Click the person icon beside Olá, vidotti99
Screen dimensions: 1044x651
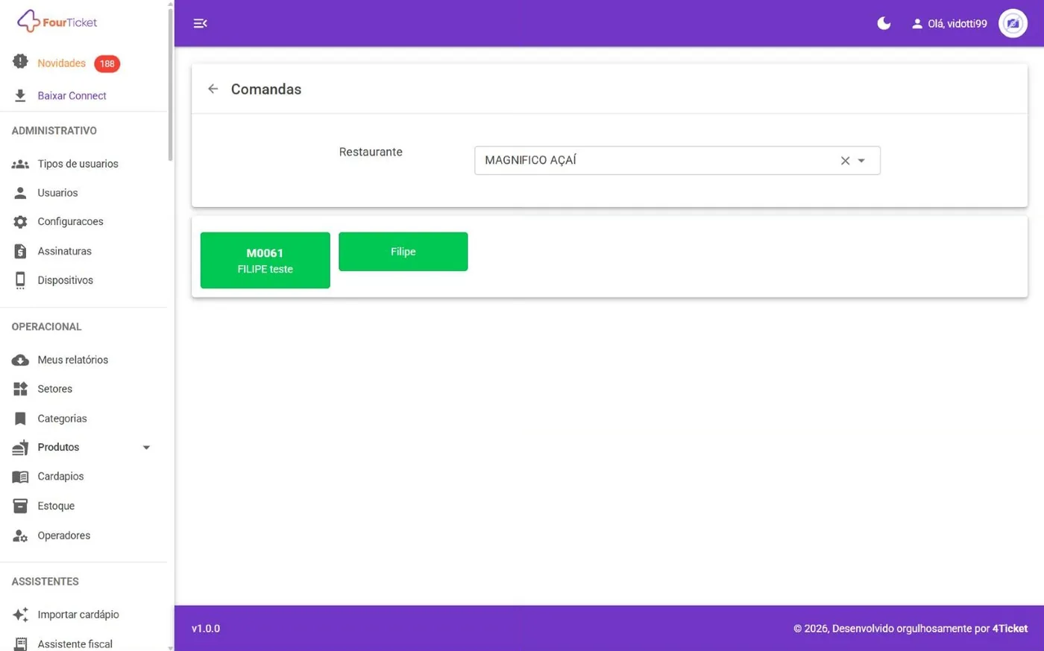[917, 24]
